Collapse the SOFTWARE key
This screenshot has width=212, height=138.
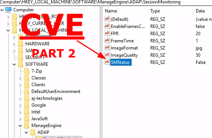tap(14, 64)
